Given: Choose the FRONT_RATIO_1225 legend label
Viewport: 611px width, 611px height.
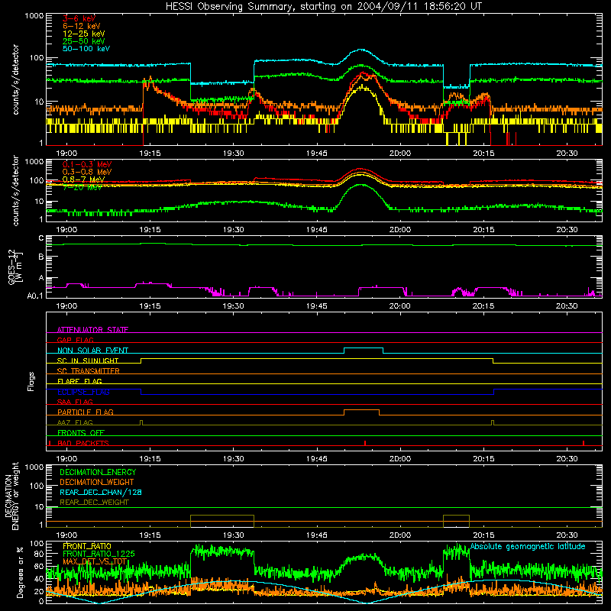Looking at the screenshot, I should click(99, 554).
